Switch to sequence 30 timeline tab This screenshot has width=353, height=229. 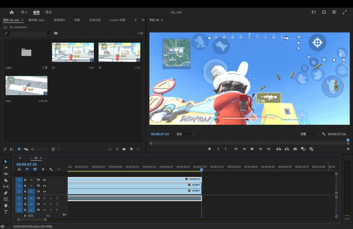[x=20, y=158]
